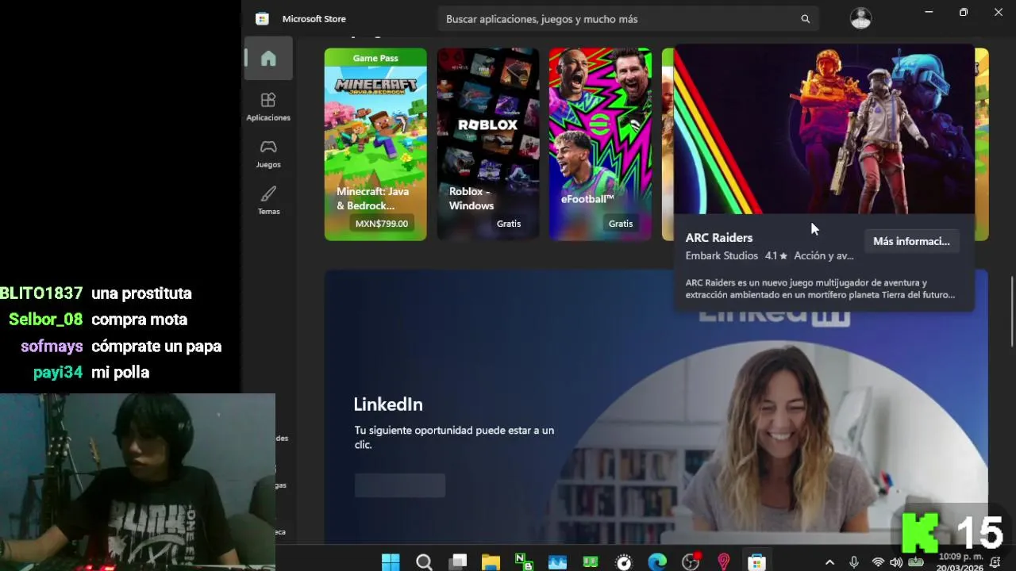Viewport: 1016px width, 571px height.
Task: Click chat username sofmays
Action: [x=52, y=346]
